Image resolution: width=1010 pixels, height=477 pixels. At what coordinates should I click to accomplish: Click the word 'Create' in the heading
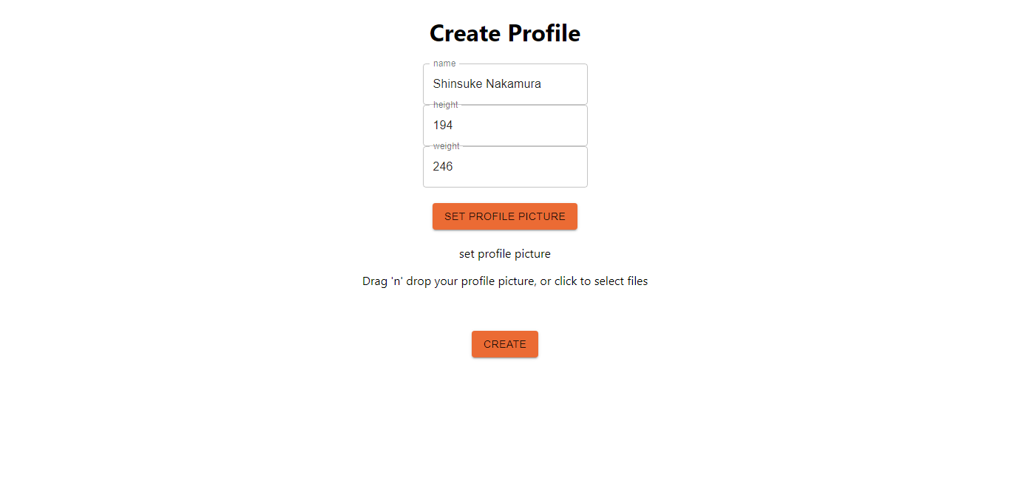coord(467,33)
